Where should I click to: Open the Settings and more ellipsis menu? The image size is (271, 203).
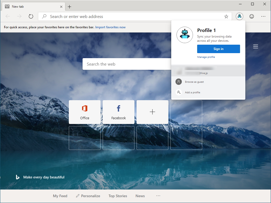tap(263, 16)
